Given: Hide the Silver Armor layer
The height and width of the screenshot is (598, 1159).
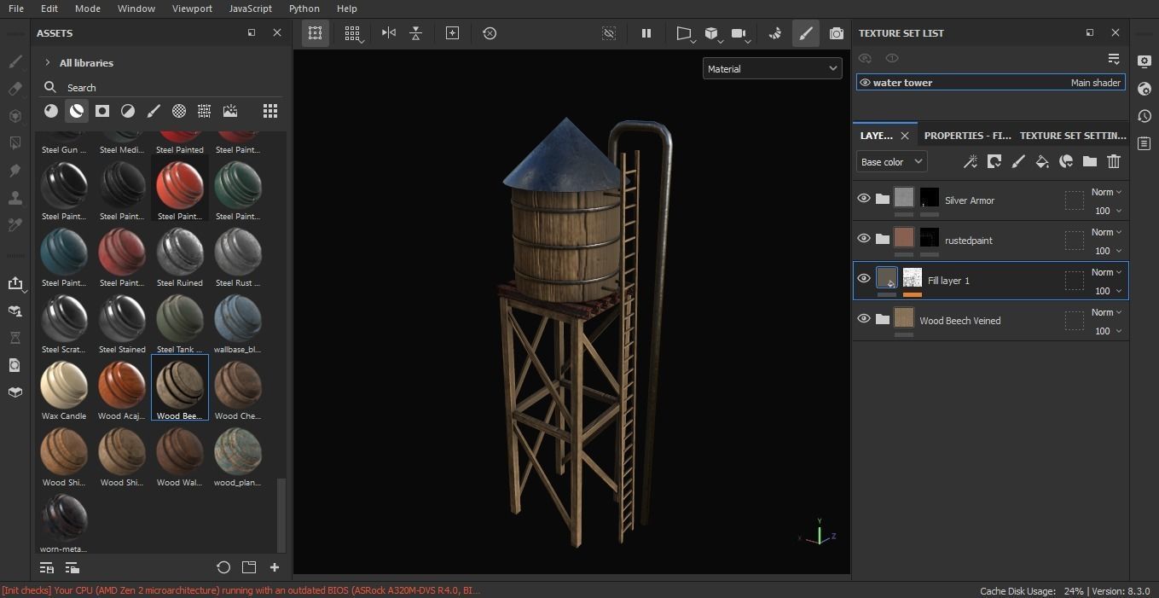Looking at the screenshot, I should (864, 198).
